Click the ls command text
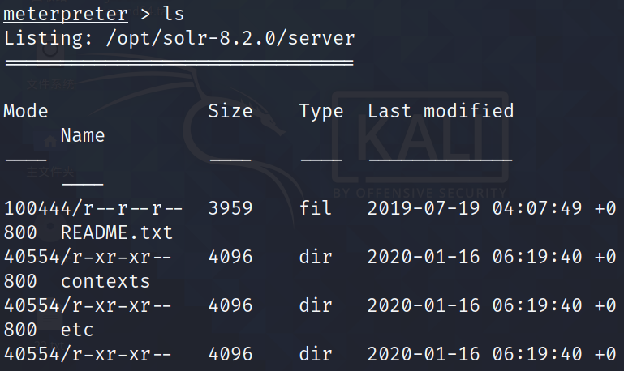Viewport: 624px width, 371px height. pyautogui.click(x=174, y=14)
